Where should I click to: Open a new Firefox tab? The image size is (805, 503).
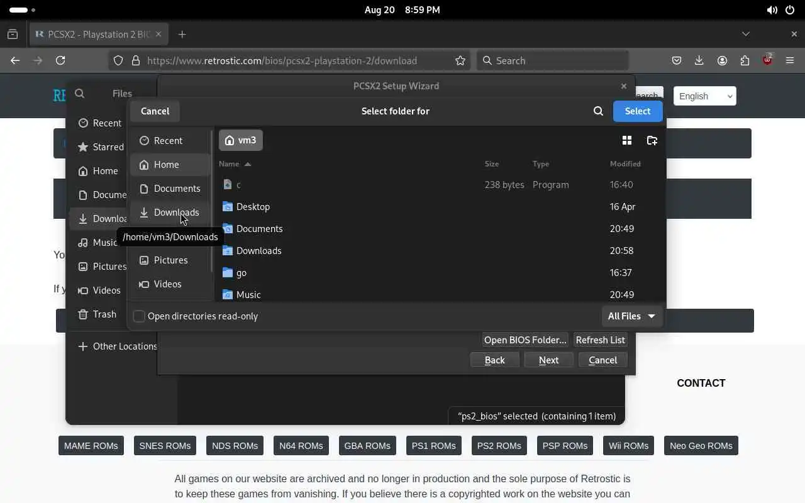point(182,35)
